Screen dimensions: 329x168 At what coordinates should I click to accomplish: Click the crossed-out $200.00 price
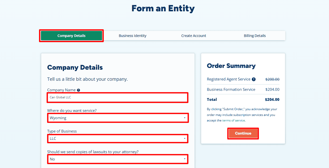pos(272,79)
